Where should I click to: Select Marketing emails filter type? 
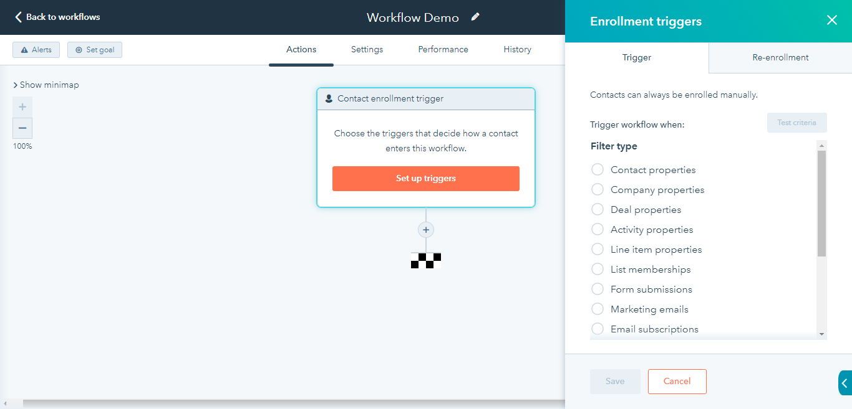tap(598, 309)
